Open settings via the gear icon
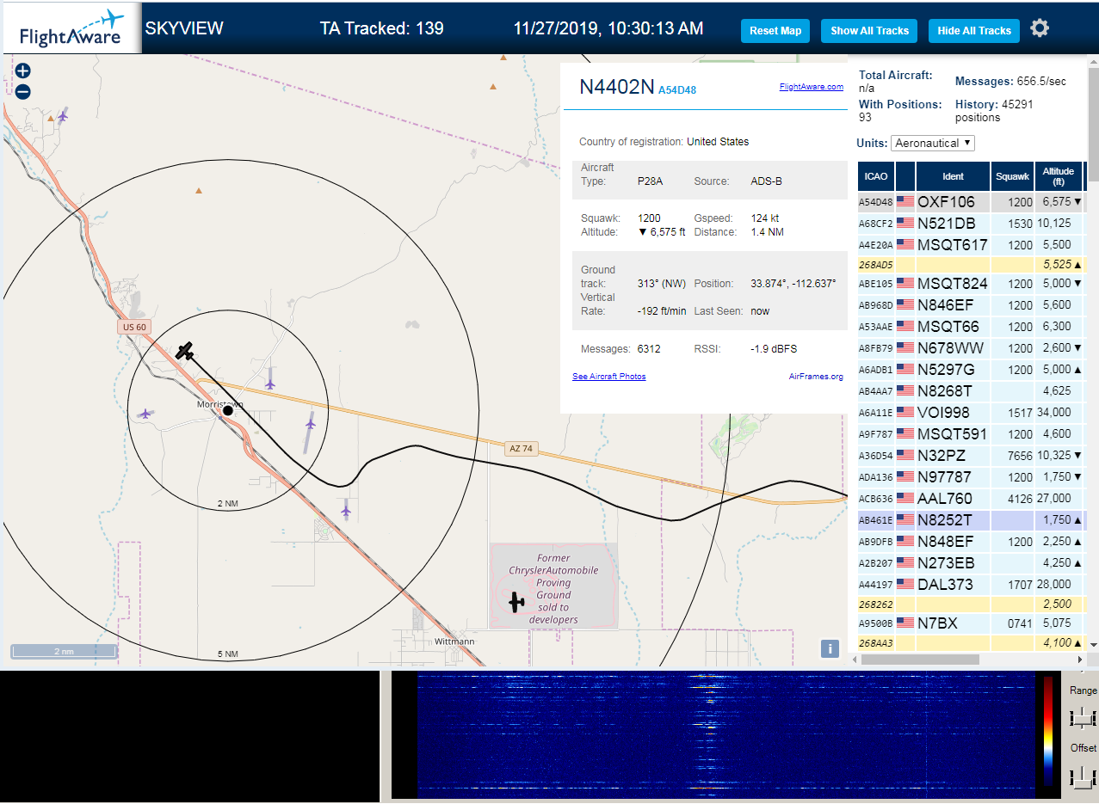 point(1040,28)
